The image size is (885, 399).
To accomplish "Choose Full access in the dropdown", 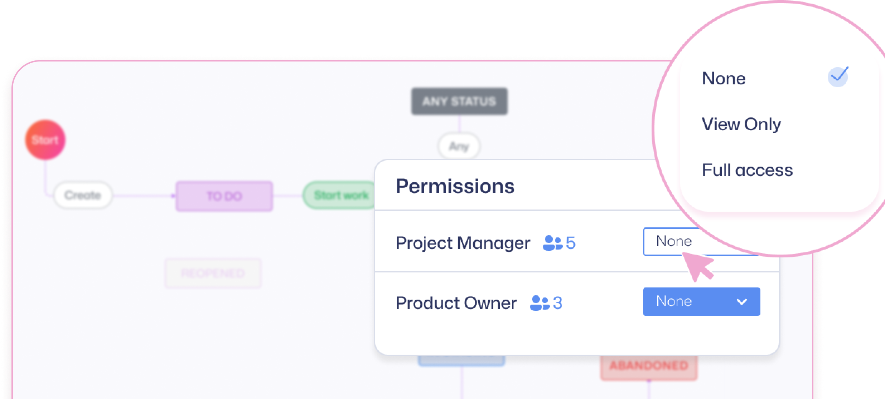I will [x=747, y=170].
